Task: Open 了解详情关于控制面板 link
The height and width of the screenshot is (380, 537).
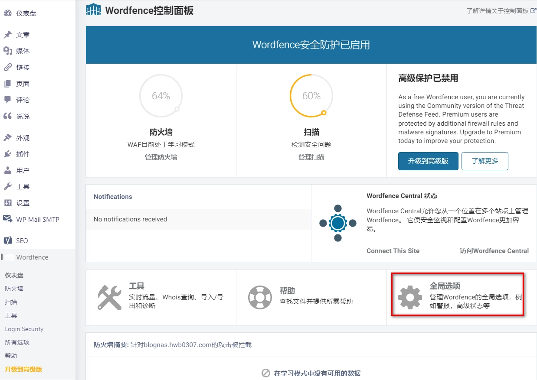Action: [x=498, y=10]
